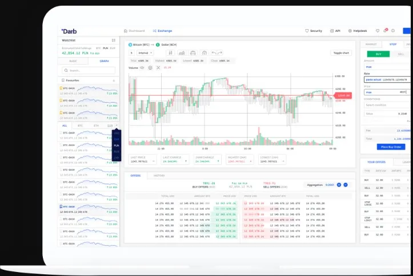This screenshot has width=413, height=276.
Task: Open notifications bell with red badge
Action: 386,30
